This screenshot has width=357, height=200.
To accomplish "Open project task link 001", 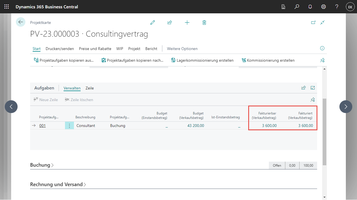I will [x=42, y=126].
